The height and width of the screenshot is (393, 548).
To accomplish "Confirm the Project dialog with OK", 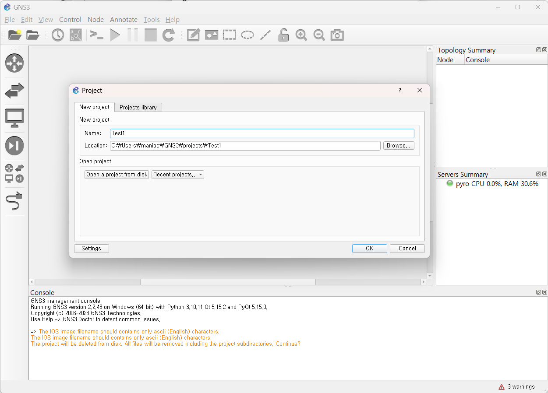I will [369, 249].
